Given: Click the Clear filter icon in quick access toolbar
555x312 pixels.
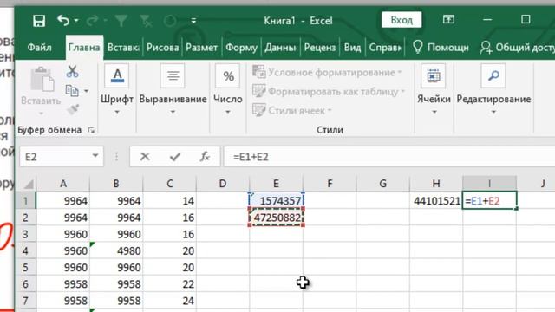Looking at the screenshot, I should click(x=146, y=21).
